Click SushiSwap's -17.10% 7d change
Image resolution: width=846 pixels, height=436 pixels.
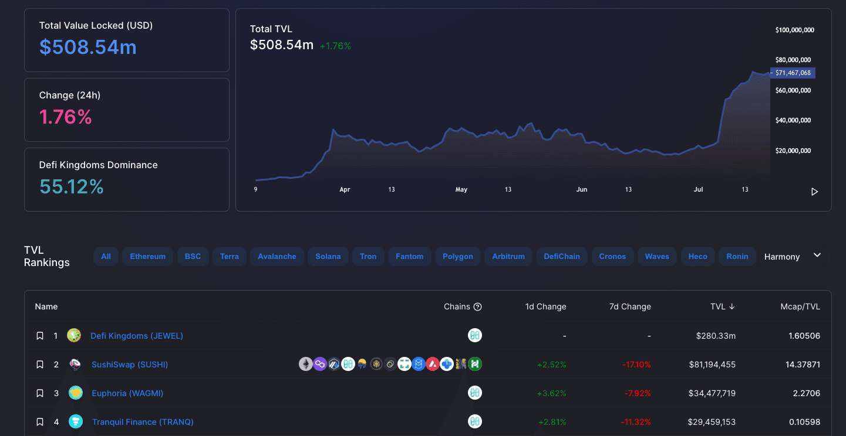pos(636,365)
